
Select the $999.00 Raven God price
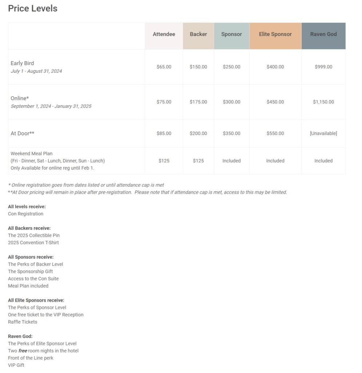tap(323, 67)
